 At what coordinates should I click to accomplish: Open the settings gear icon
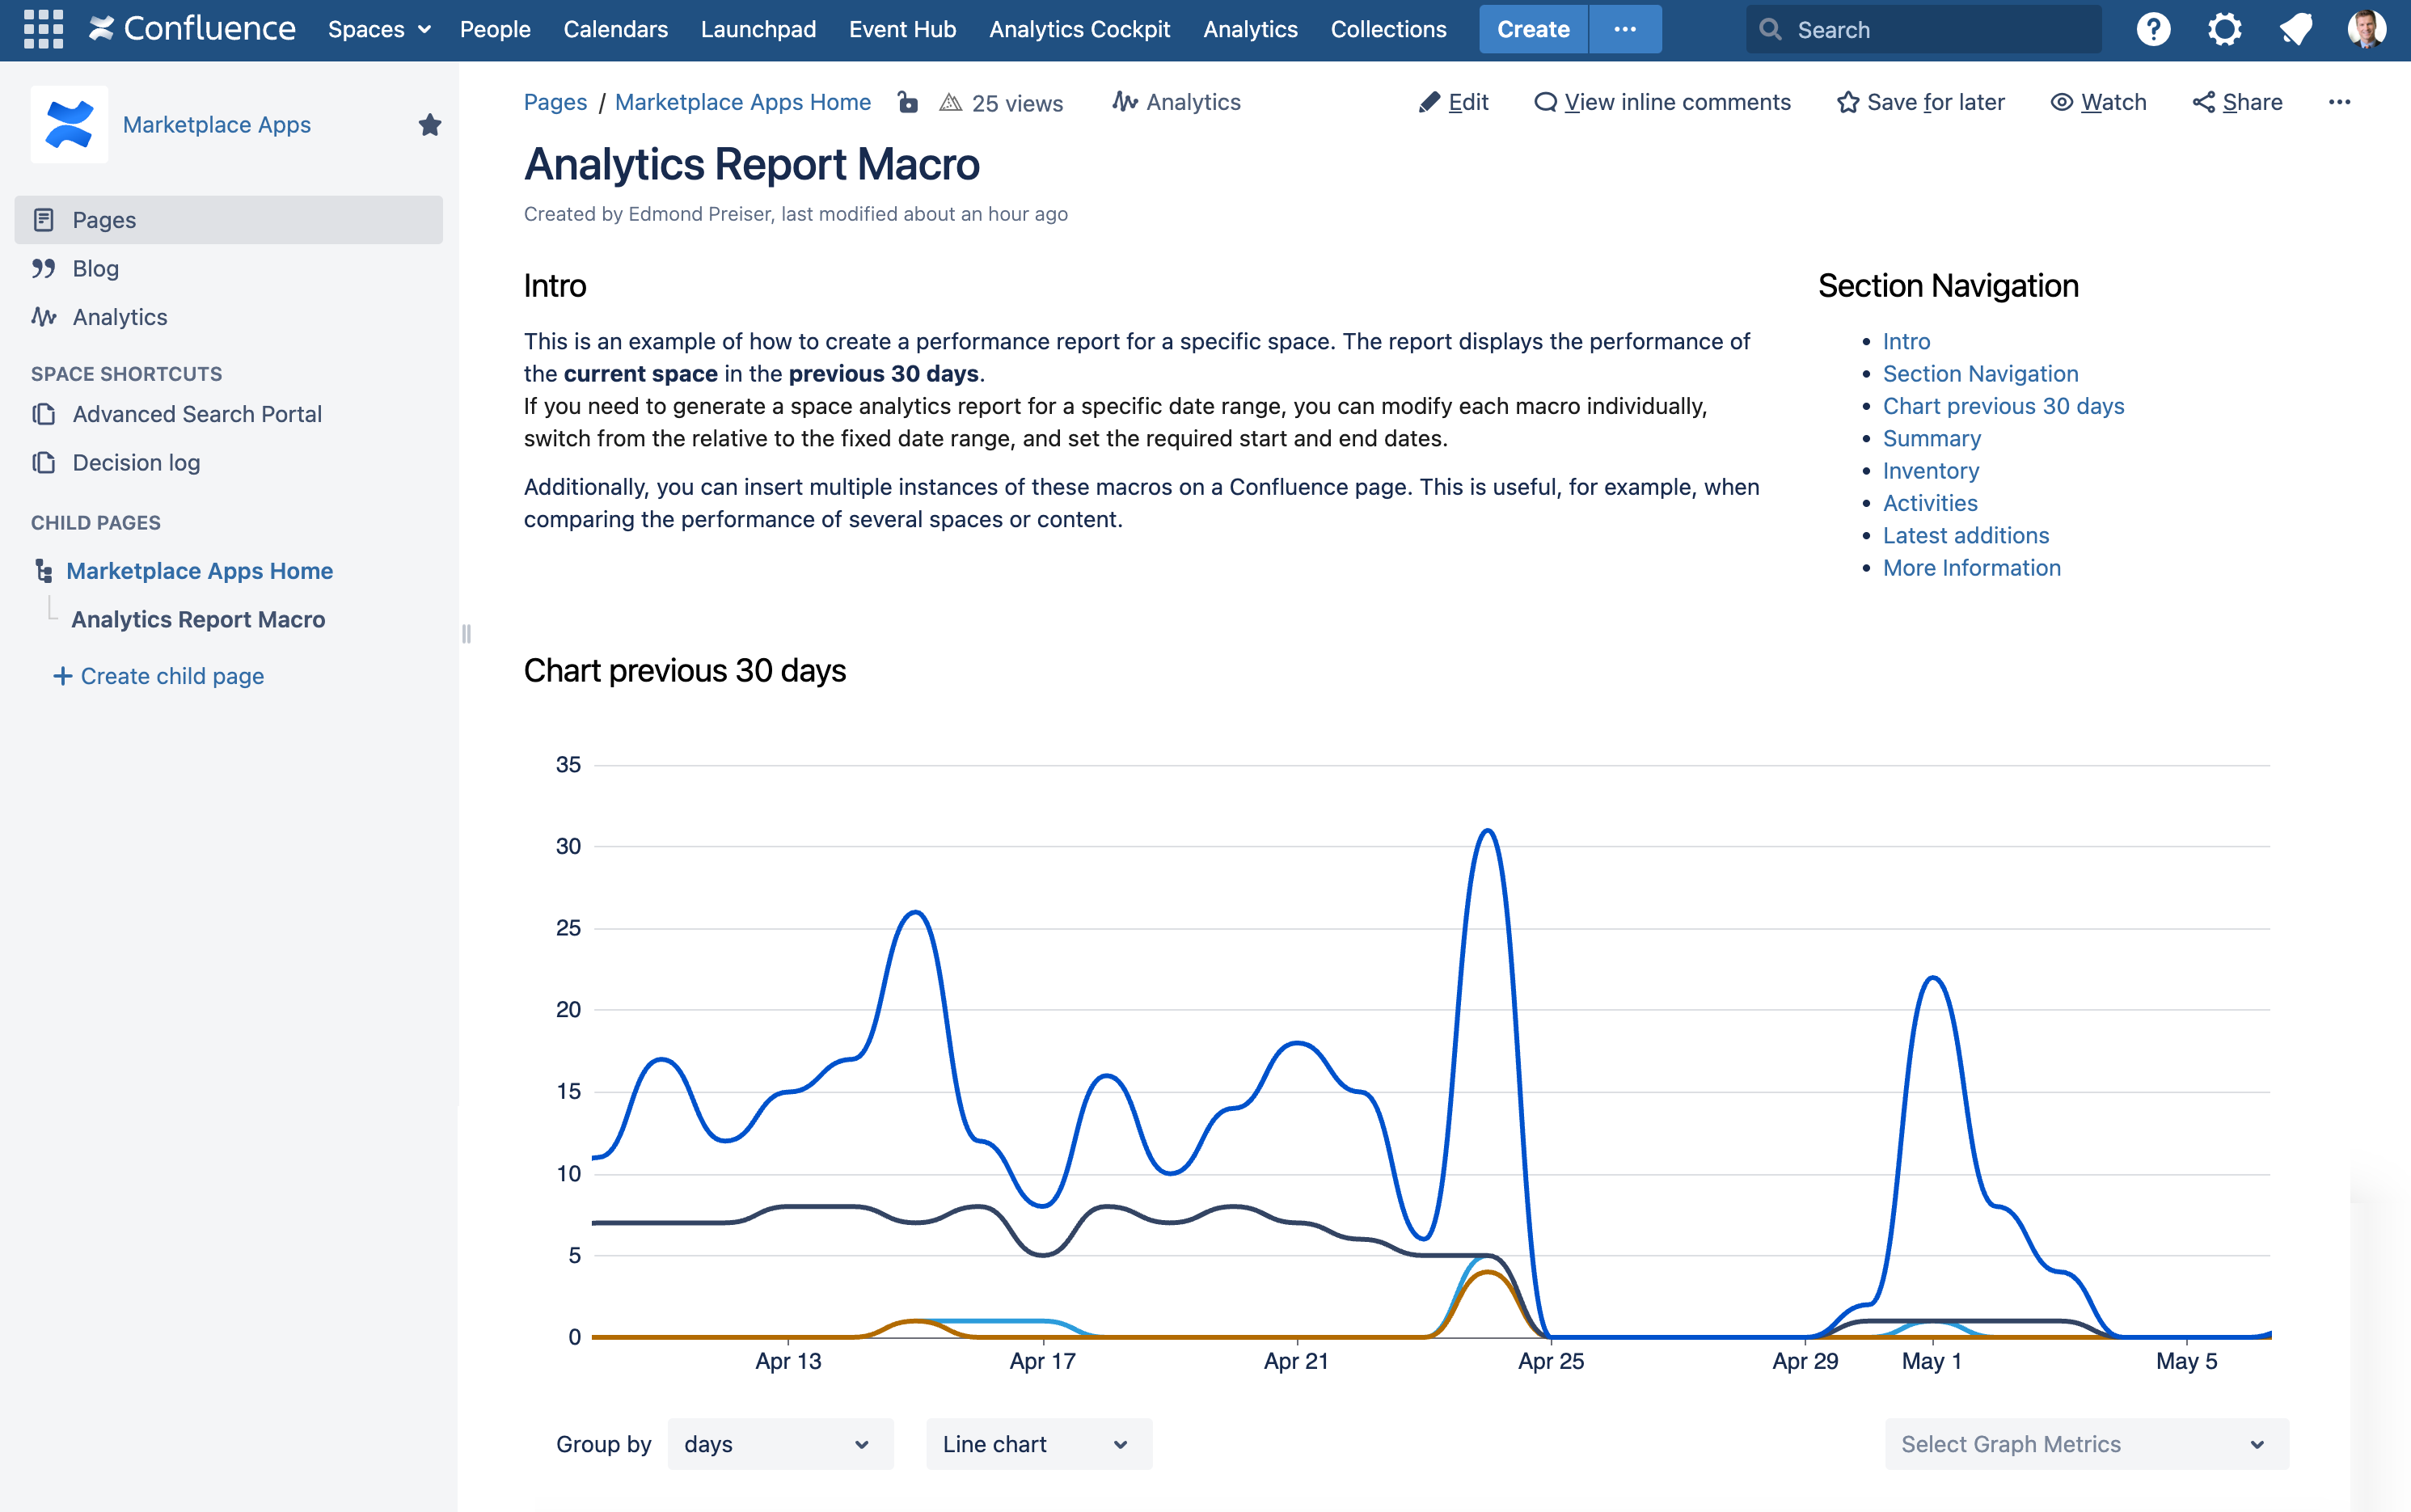click(x=2224, y=29)
